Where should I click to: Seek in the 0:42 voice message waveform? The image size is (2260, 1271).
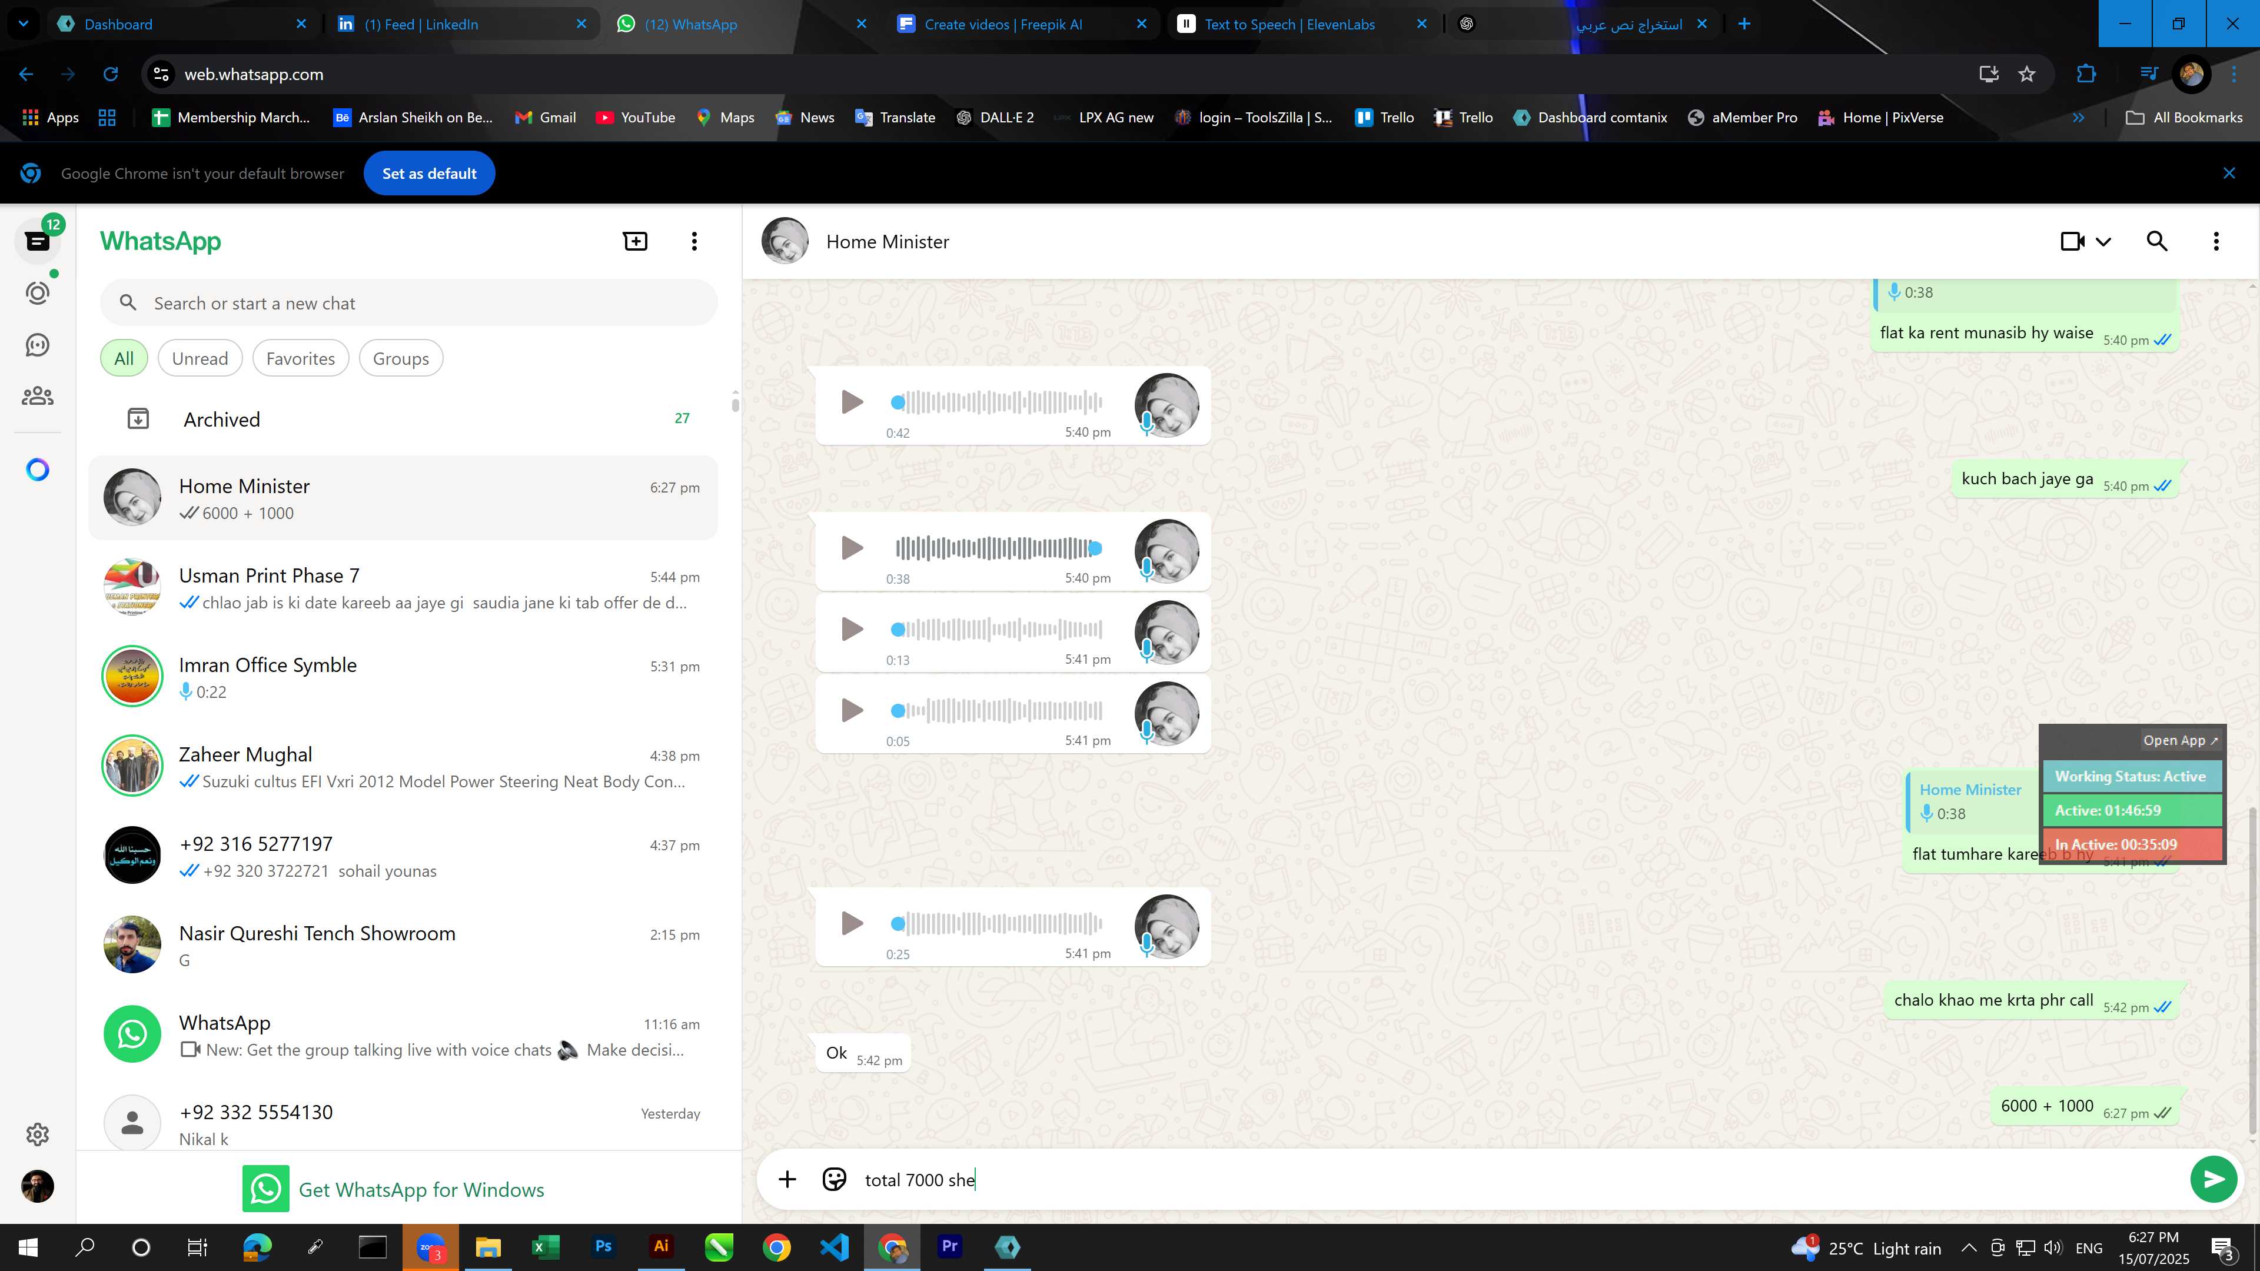pos(996,402)
